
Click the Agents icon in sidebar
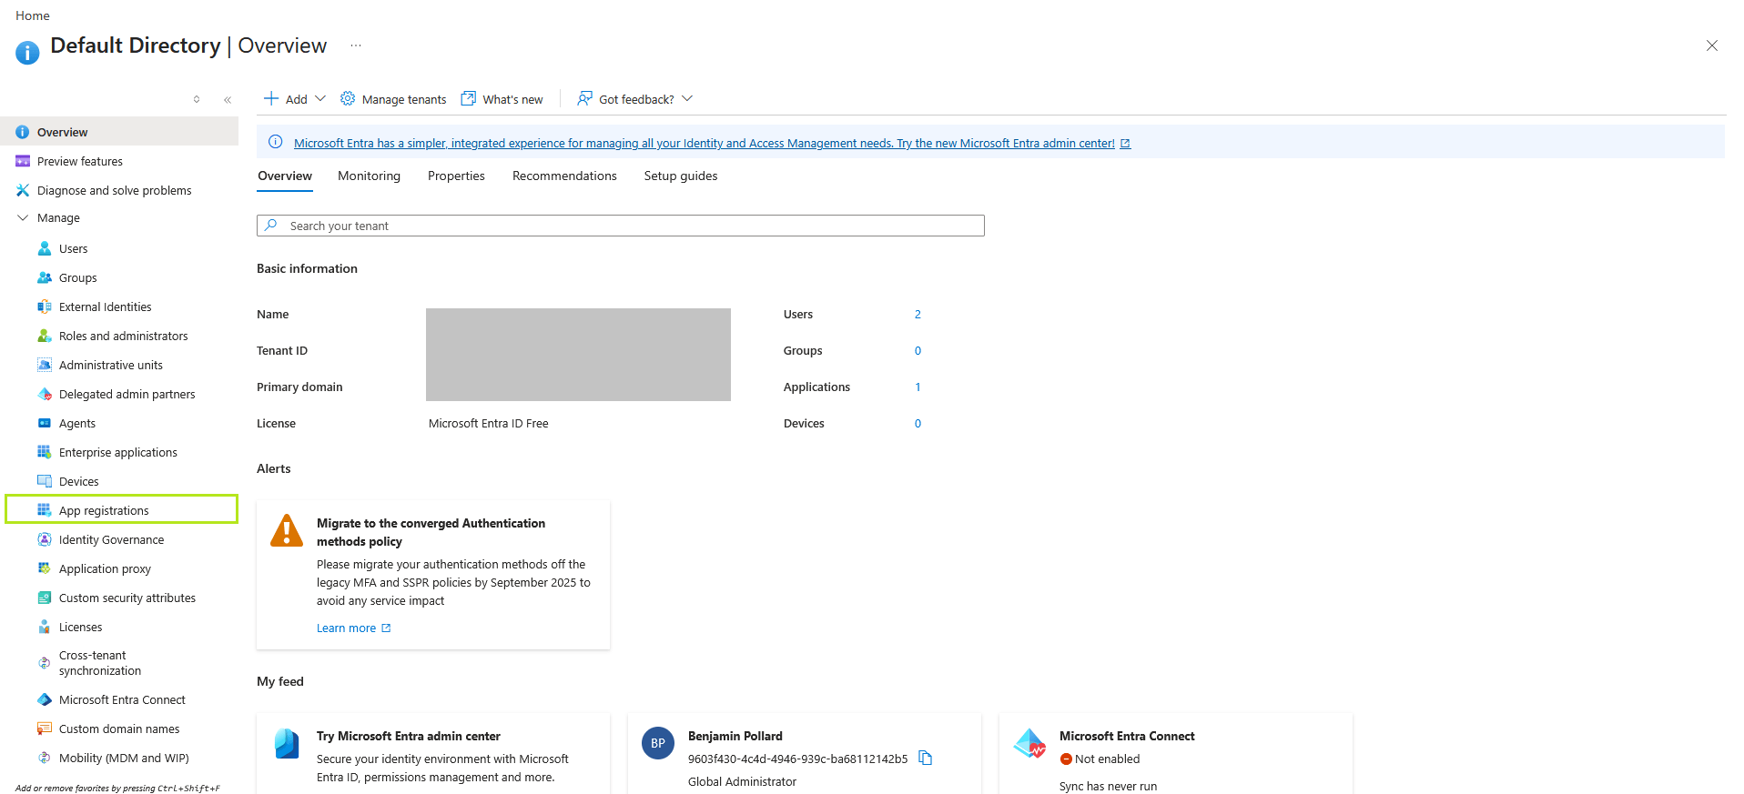pos(45,423)
